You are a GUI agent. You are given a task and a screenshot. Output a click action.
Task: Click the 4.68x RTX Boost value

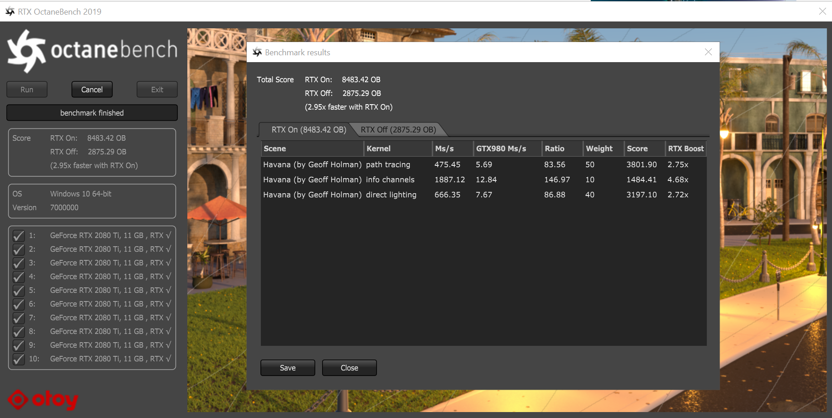click(678, 180)
